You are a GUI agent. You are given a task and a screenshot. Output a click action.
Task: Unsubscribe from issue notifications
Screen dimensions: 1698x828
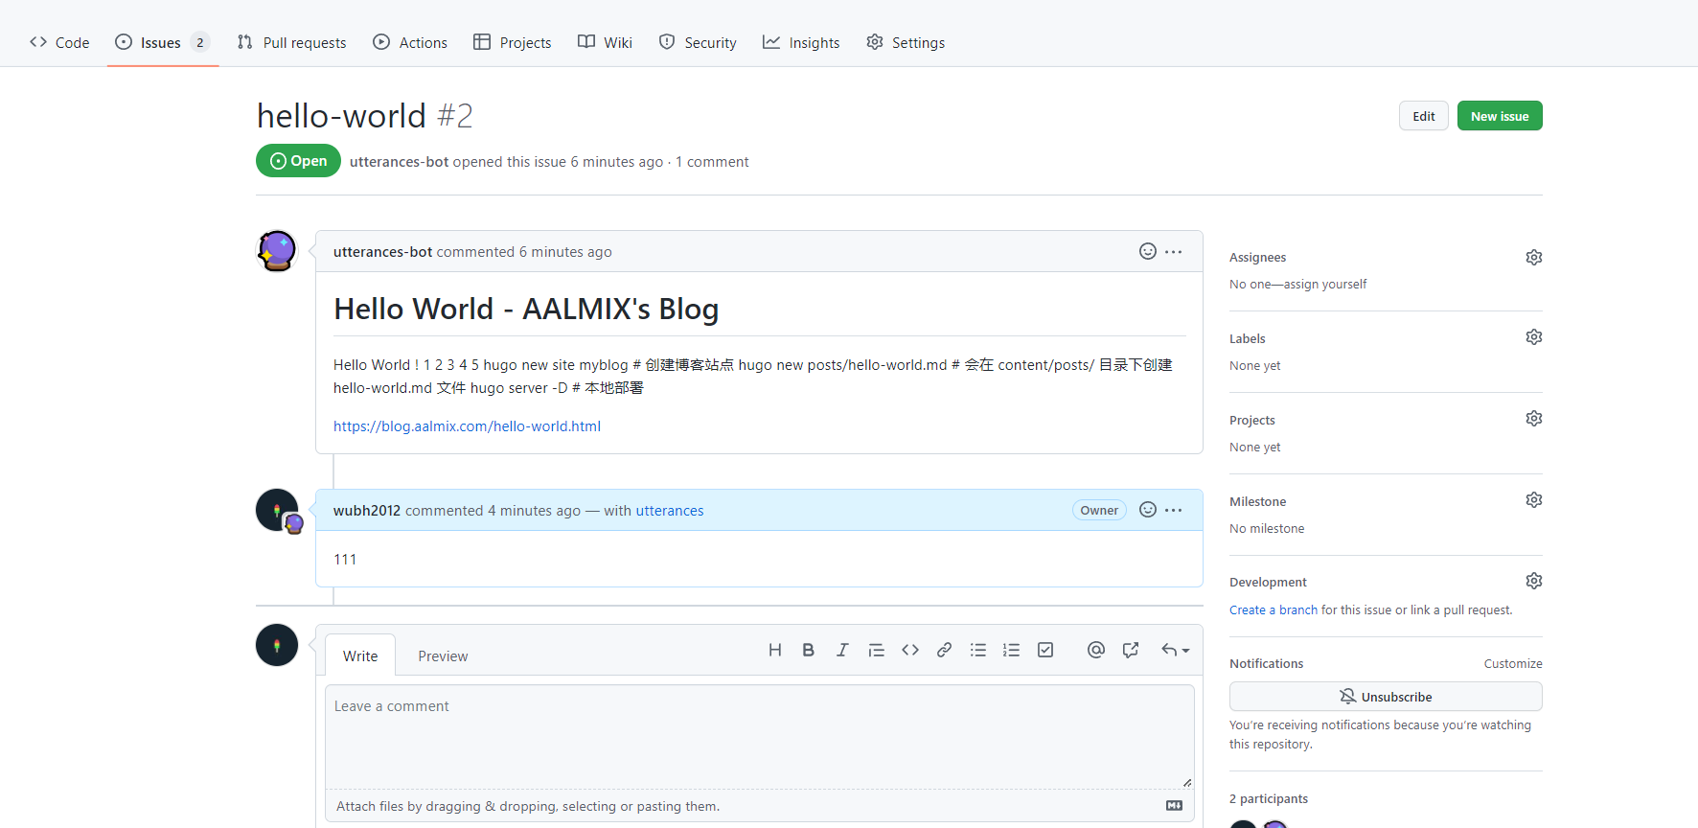[x=1385, y=697]
